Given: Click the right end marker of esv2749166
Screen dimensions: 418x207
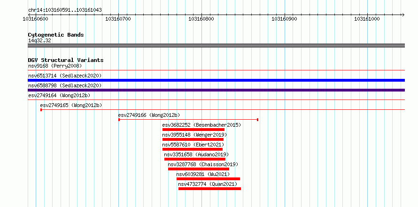Looking at the screenshot, I should click(x=257, y=120).
